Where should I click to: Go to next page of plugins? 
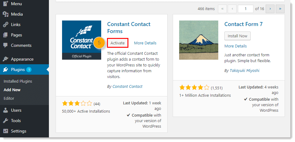pyautogui.click(x=270, y=9)
